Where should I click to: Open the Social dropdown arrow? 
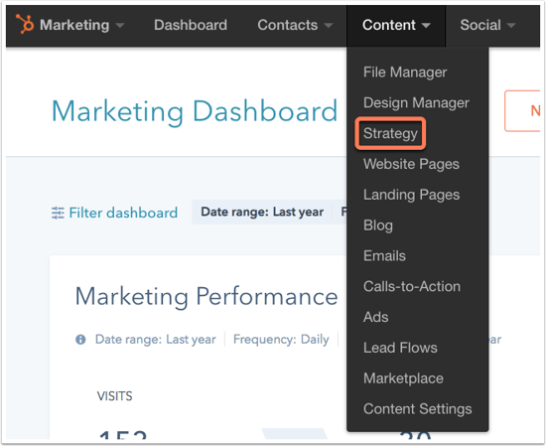point(511,26)
